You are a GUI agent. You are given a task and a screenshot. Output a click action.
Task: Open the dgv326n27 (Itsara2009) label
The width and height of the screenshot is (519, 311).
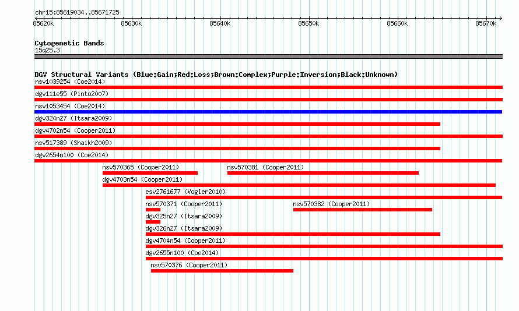184,228
